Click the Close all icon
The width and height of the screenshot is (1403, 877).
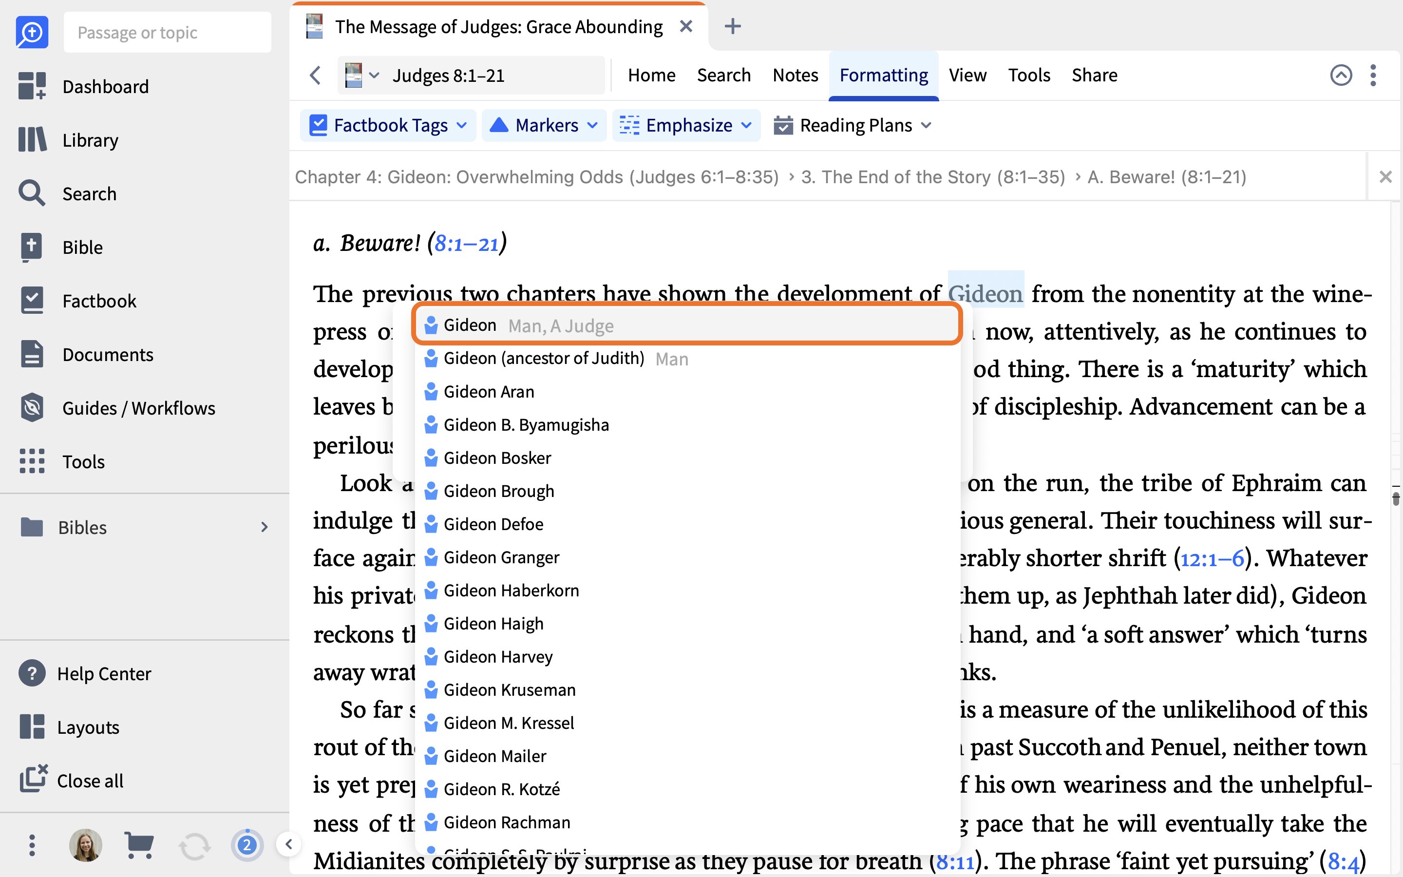(x=33, y=779)
